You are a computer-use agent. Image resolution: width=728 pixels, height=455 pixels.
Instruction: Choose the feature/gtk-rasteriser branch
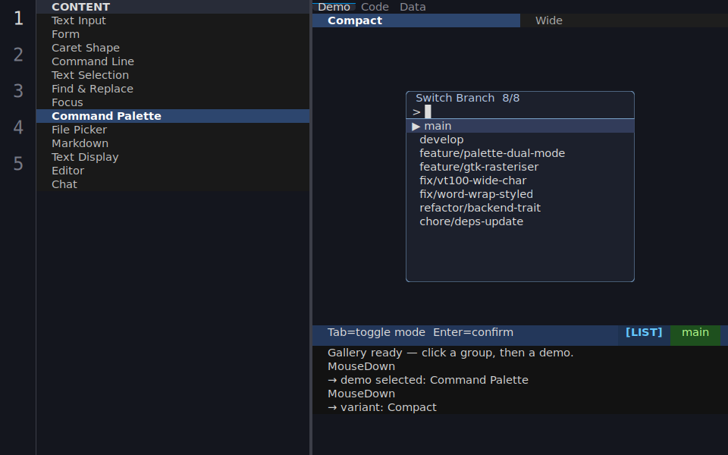[x=520, y=167]
